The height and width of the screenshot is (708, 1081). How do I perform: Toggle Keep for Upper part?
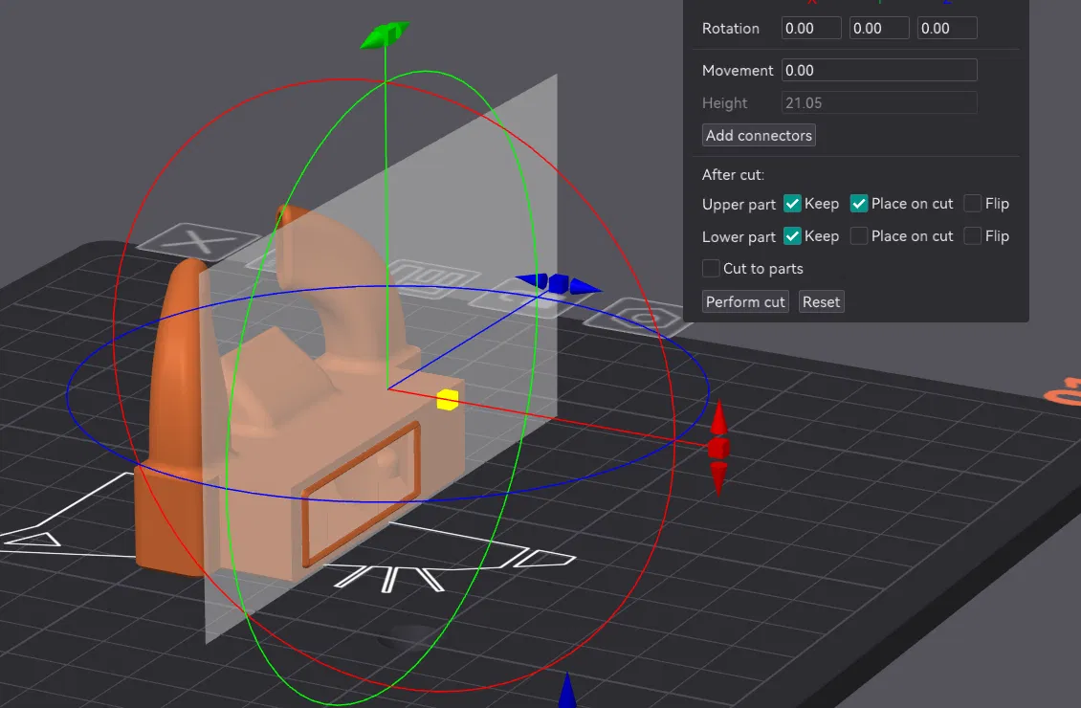pyautogui.click(x=792, y=204)
